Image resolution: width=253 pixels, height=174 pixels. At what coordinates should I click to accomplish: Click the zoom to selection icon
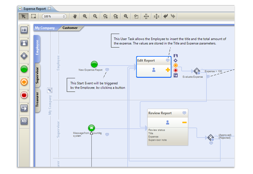(106, 16)
